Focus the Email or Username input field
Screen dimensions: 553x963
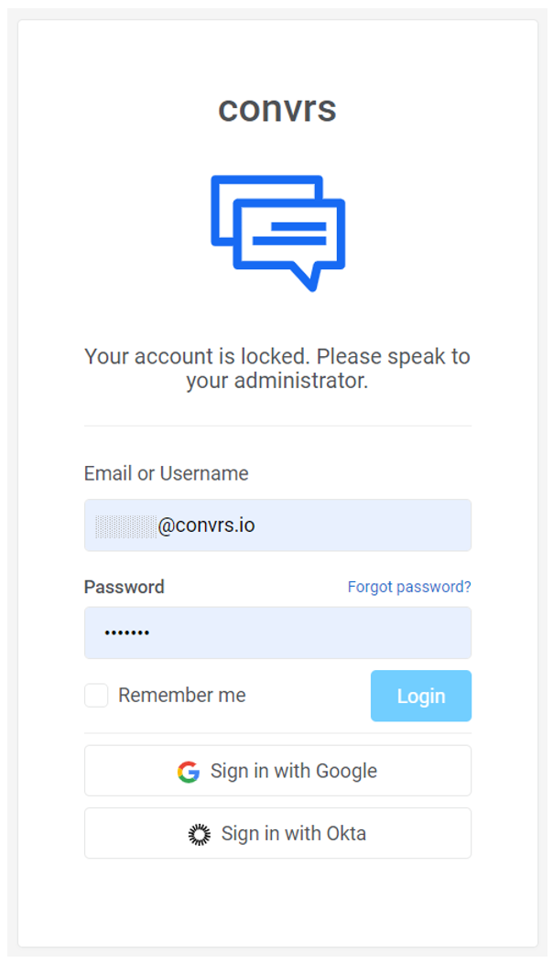pyautogui.click(x=277, y=525)
